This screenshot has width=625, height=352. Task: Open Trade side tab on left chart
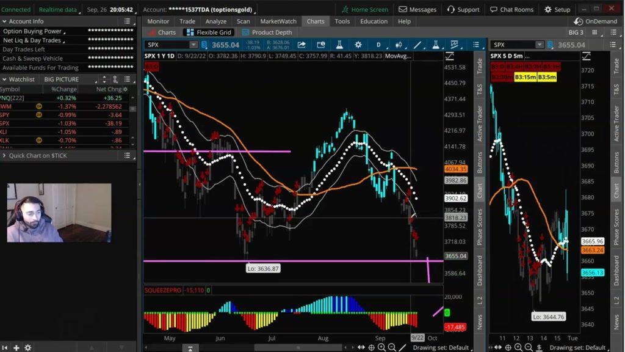click(480, 66)
